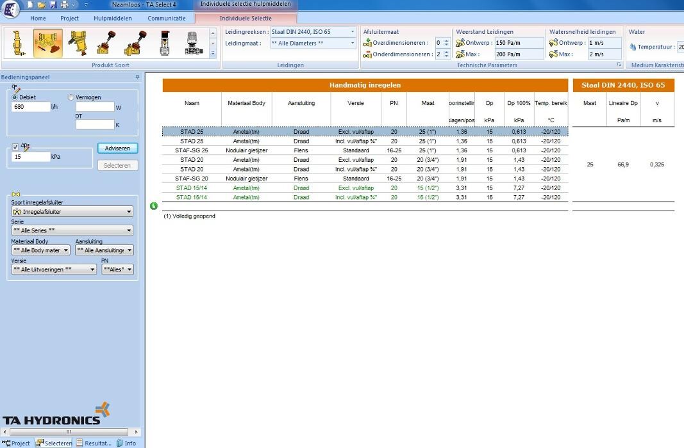Pin the Bedieningspaneel panel
Image resolution: width=684 pixels, height=448 pixels.
(137, 77)
